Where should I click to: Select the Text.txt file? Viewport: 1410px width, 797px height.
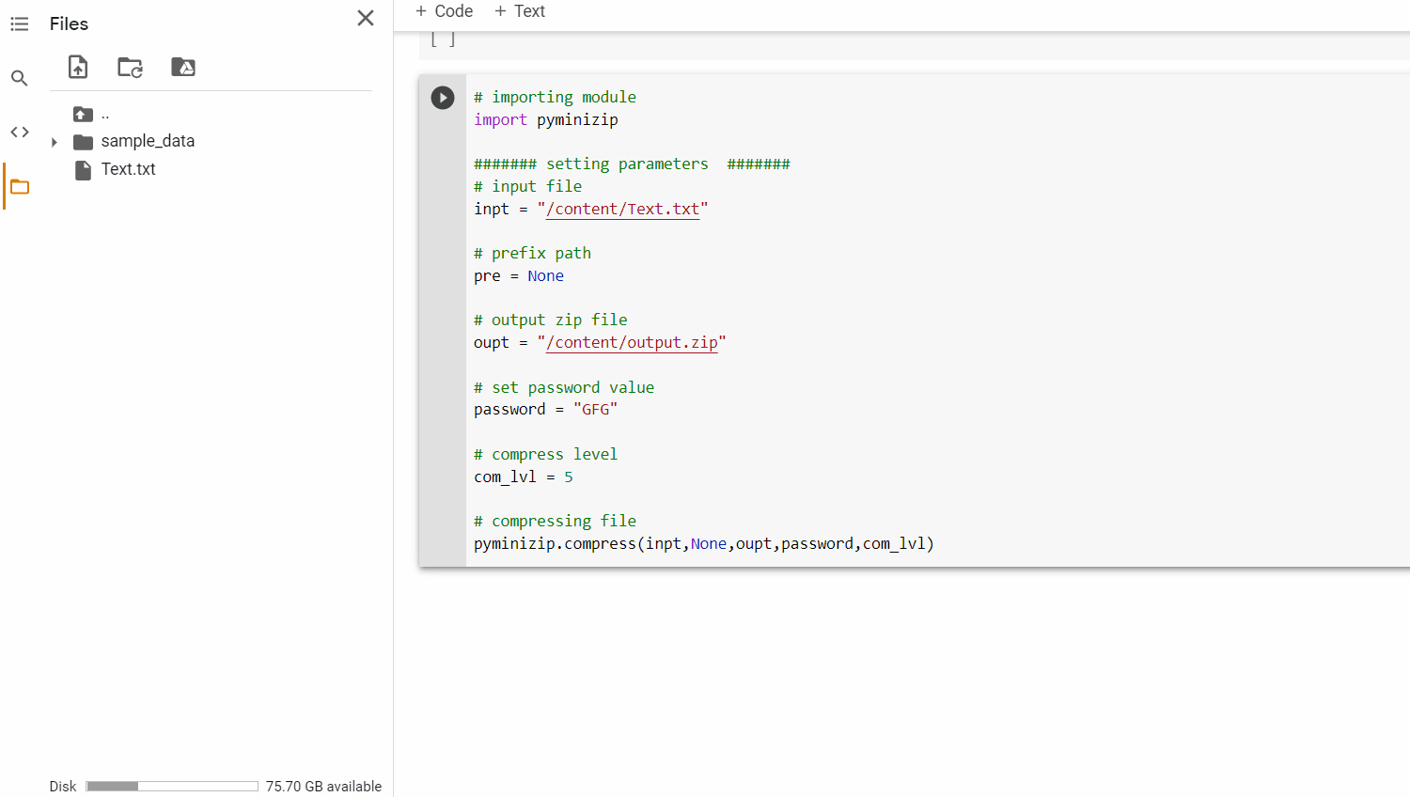127,169
